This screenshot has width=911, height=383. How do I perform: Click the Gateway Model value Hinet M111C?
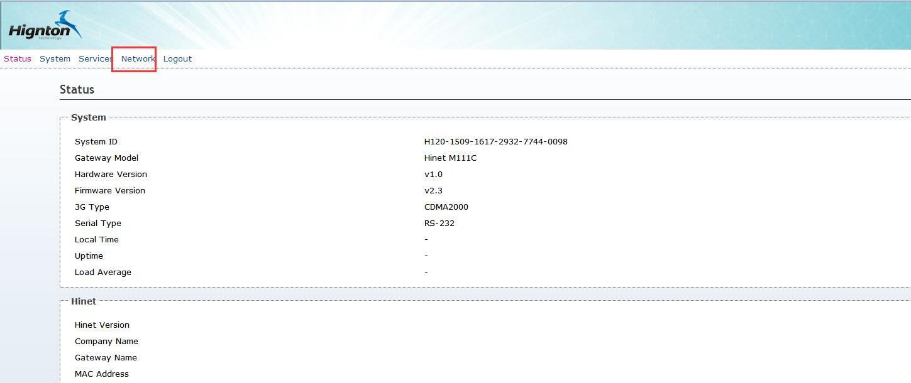tap(450, 158)
